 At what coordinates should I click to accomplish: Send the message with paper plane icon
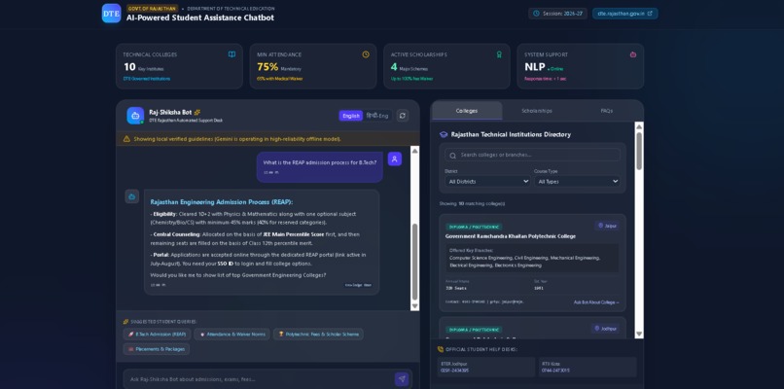pyautogui.click(x=401, y=379)
